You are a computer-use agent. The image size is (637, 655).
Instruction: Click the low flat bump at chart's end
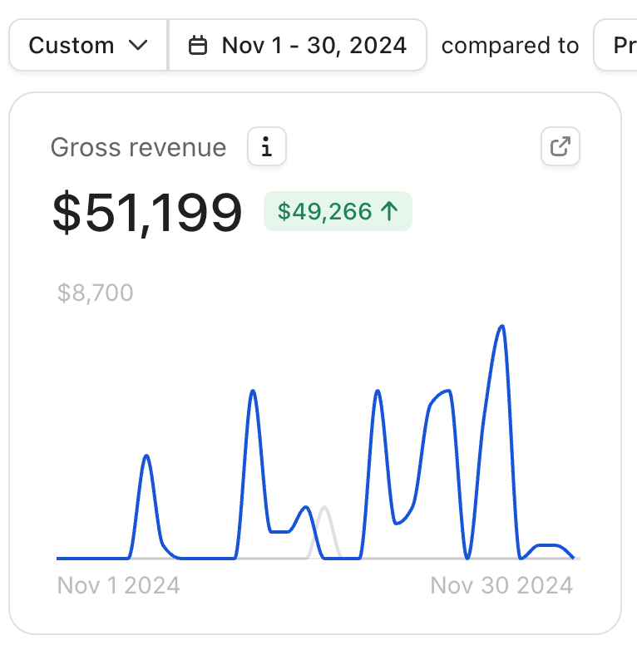(548, 545)
